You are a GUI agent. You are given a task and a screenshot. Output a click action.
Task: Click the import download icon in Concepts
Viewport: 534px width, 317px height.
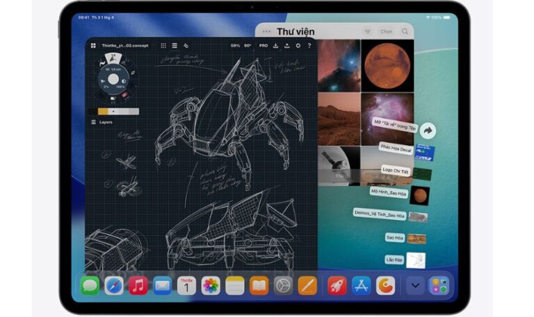coord(275,46)
